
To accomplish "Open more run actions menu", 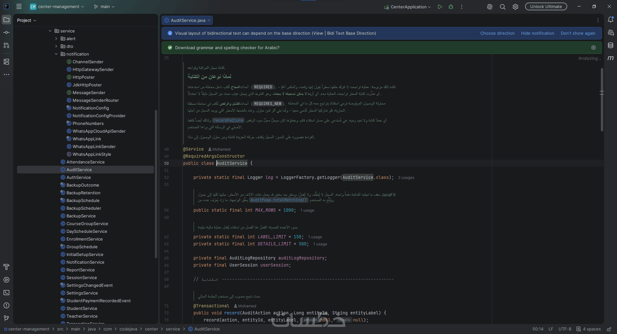I will [462, 7].
